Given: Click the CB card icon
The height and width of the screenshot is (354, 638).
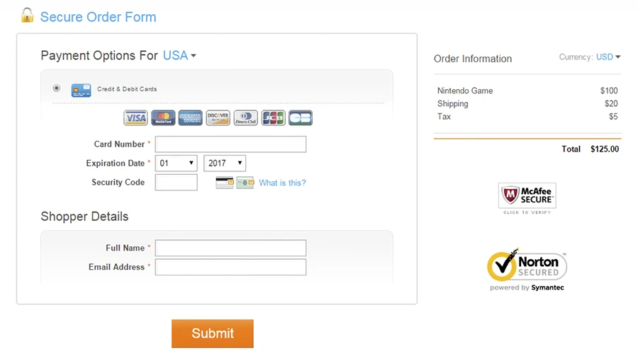Looking at the screenshot, I should [301, 118].
